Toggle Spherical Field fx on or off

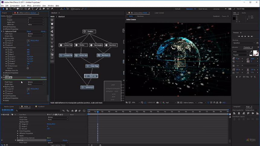[x=4, y=31]
